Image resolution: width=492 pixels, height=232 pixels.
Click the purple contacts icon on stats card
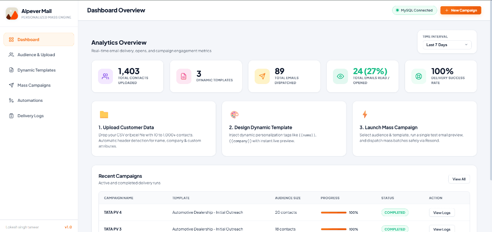tap(105, 76)
